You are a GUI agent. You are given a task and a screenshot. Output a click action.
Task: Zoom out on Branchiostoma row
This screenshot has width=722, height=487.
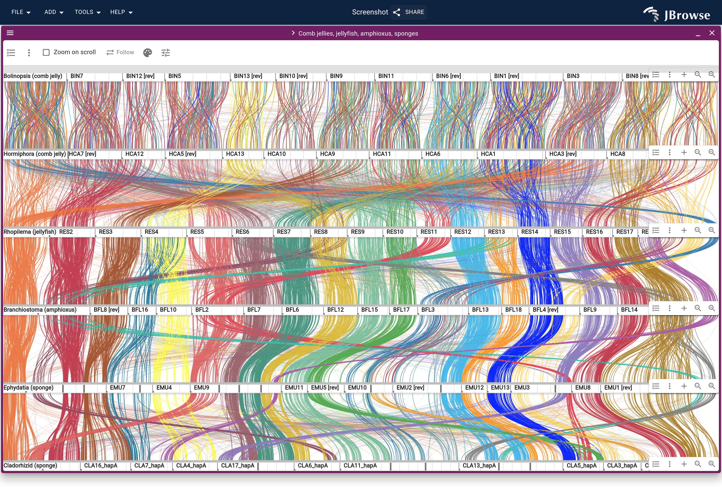[x=698, y=309]
